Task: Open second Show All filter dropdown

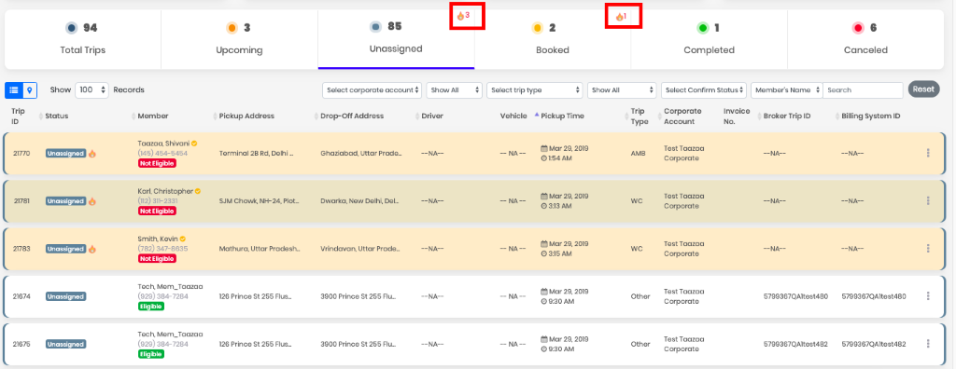Action: click(x=622, y=90)
